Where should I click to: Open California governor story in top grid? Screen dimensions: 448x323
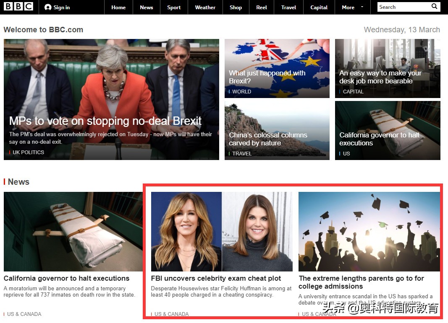[x=379, y=139]
